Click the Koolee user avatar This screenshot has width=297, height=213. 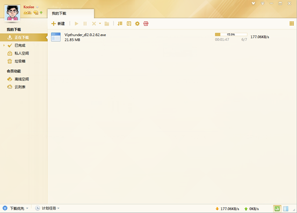[x=12, y=13]
